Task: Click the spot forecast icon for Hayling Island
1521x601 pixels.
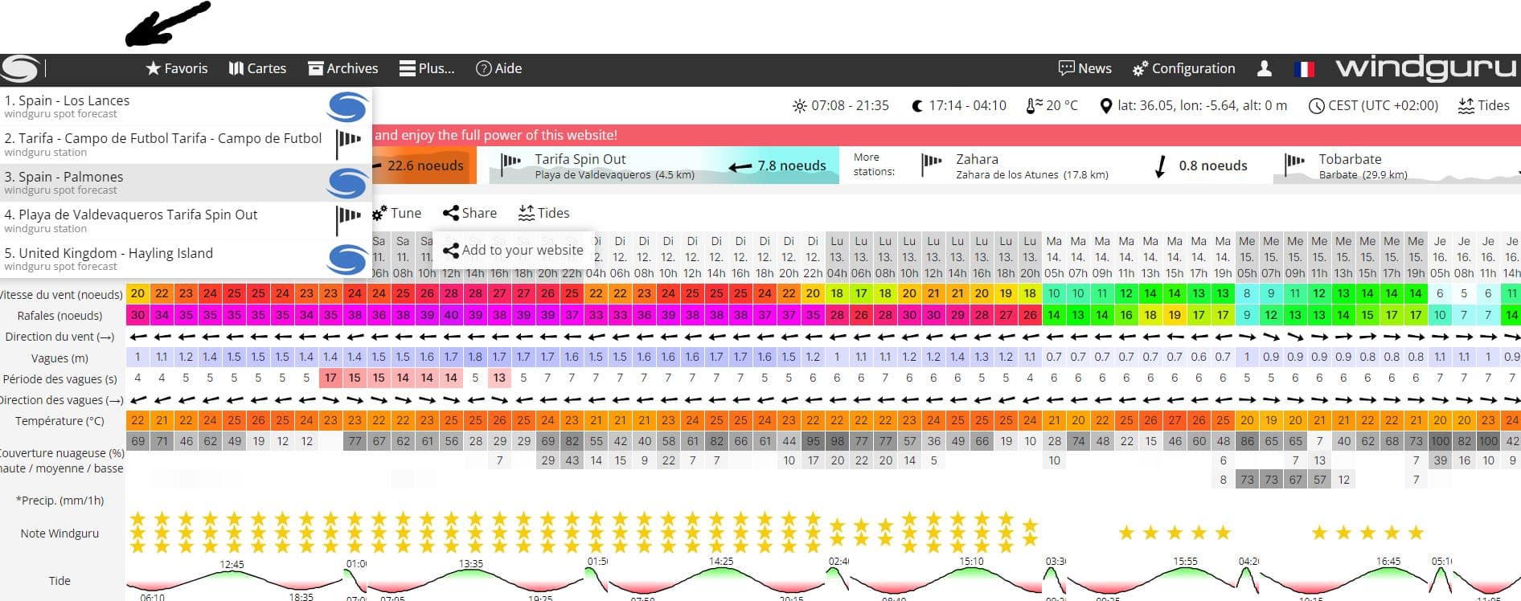Action: [347, 259]
